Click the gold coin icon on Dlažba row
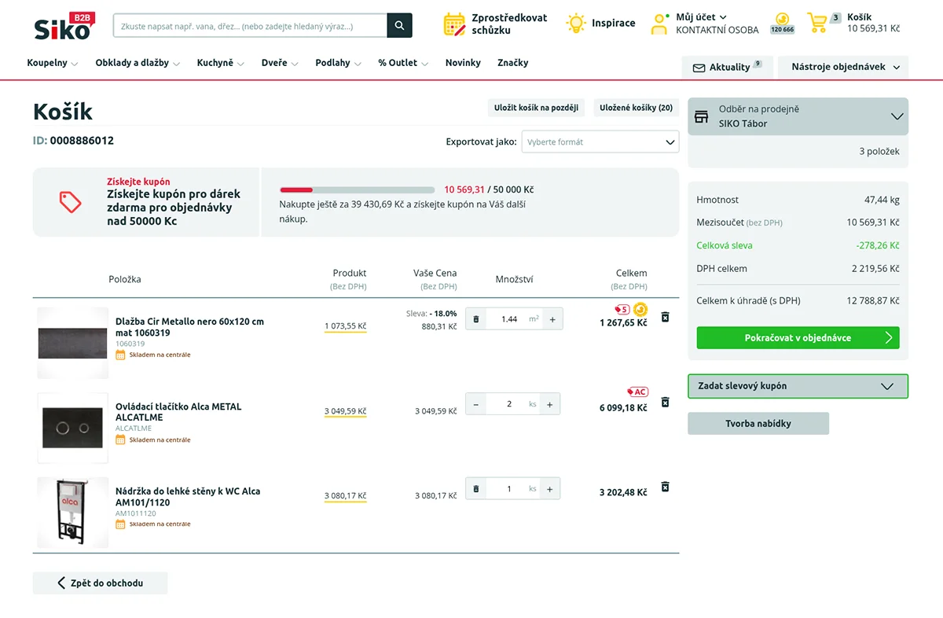Screen dimensions: 943x618 tap(640, 310)
